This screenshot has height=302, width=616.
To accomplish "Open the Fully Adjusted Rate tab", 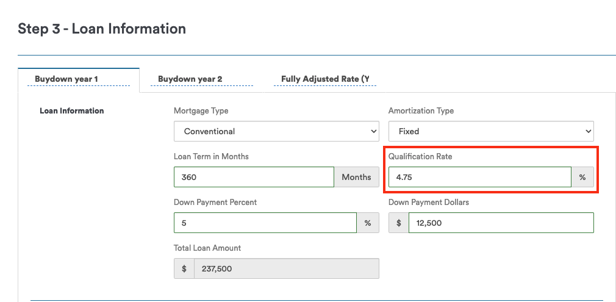I will tap(325, 79).
